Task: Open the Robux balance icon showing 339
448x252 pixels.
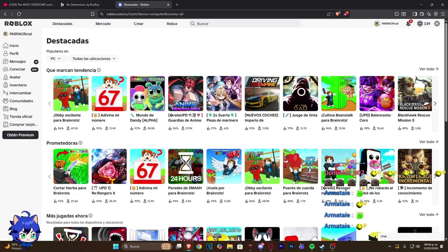Action: (420, 23)
